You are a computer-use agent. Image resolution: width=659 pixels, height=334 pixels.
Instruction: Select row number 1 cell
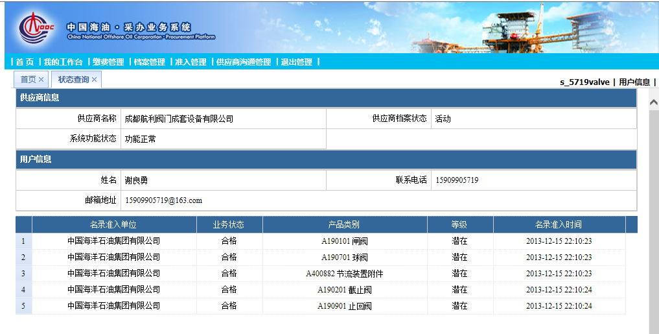[23, 241]
